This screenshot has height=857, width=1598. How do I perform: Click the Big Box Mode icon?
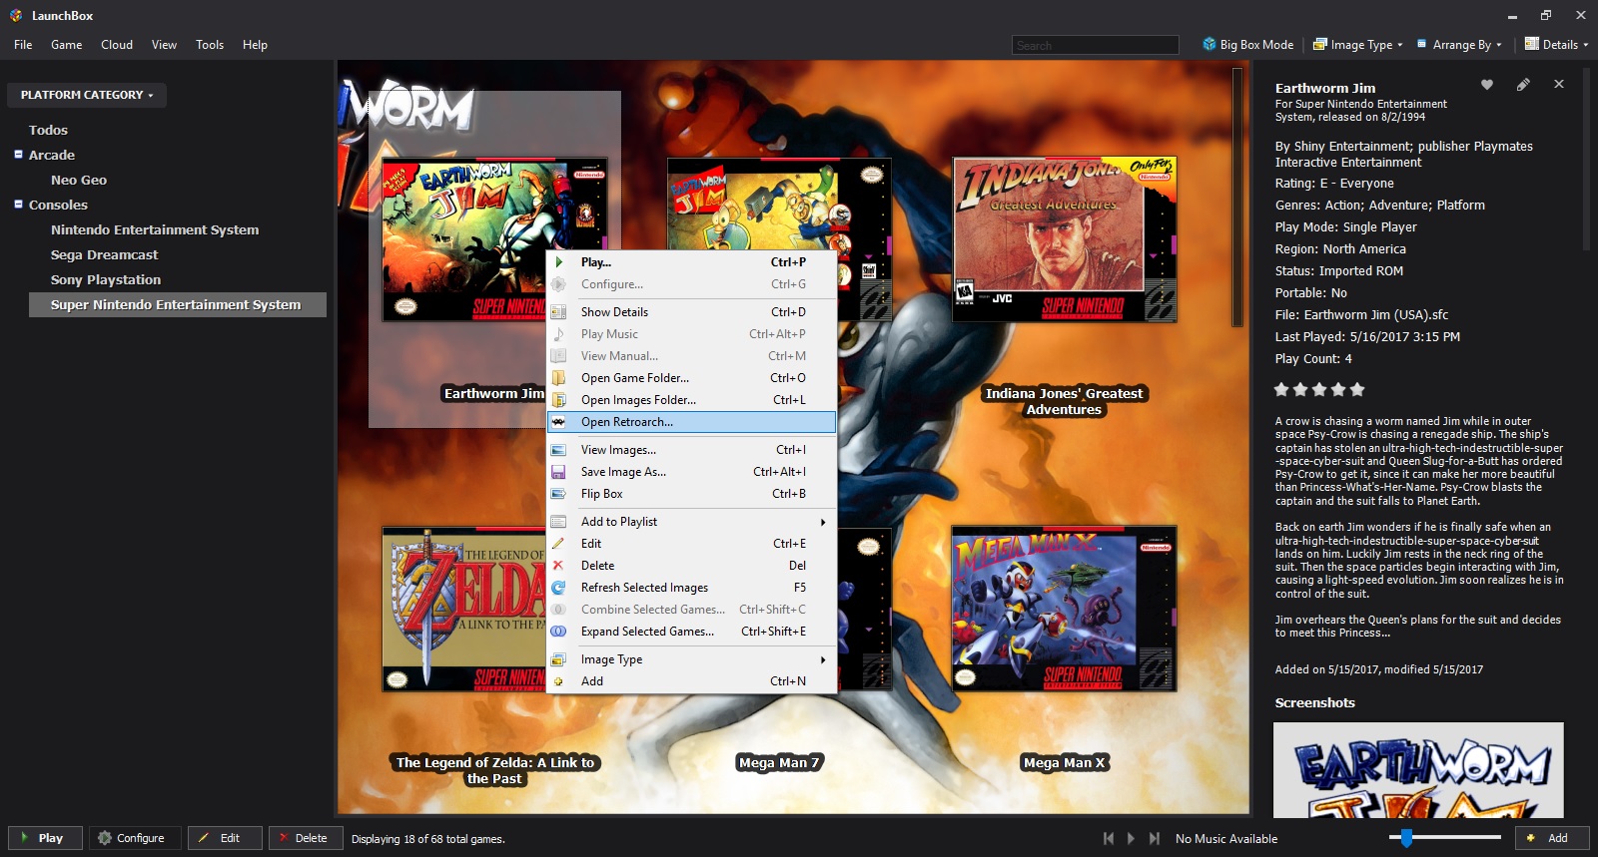pyautogui.click(x=1209, y=44)
